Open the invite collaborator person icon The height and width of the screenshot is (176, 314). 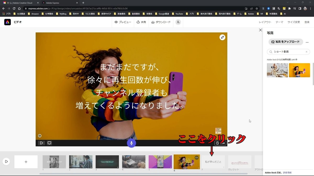178,22
